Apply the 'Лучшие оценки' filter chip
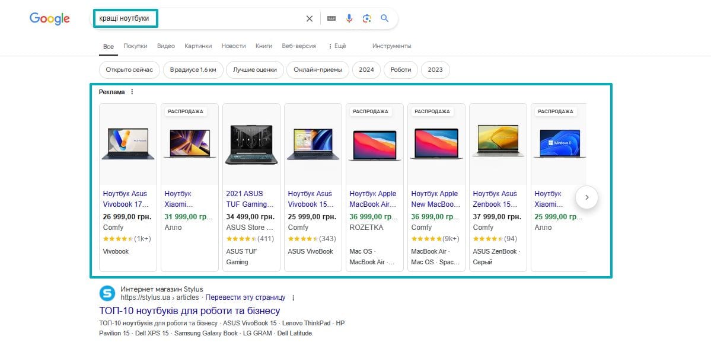Screen dimensions: 711x352 pyautogui.click(x=255, y=70)
